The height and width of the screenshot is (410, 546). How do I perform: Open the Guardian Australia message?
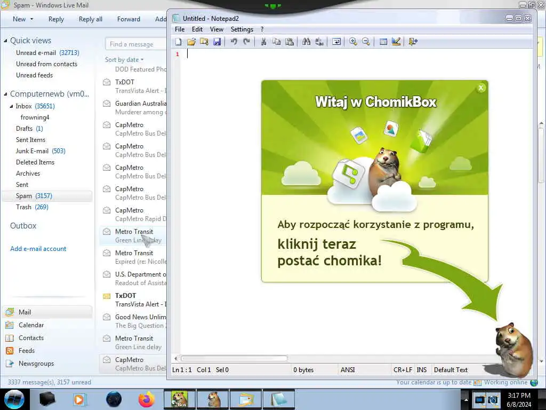(134, 108)
